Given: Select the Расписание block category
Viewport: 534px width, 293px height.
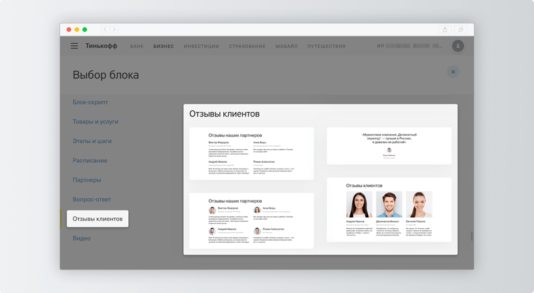Looking at the screenshot, I should 90,160.
